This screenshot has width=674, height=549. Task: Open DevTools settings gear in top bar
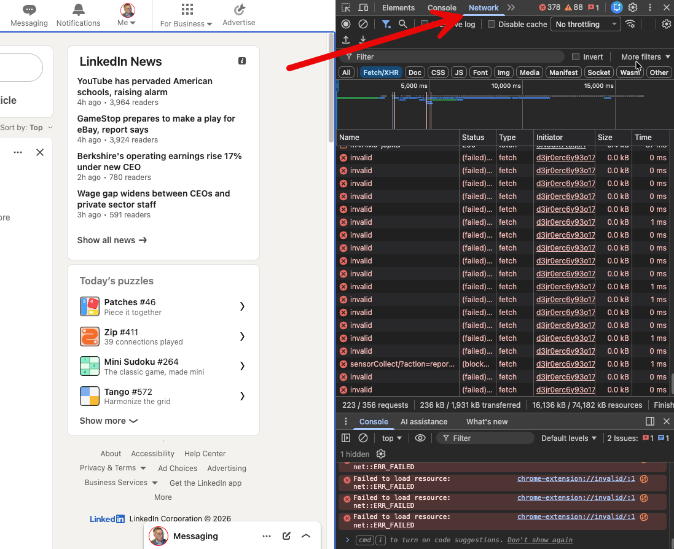click(633, 7)
